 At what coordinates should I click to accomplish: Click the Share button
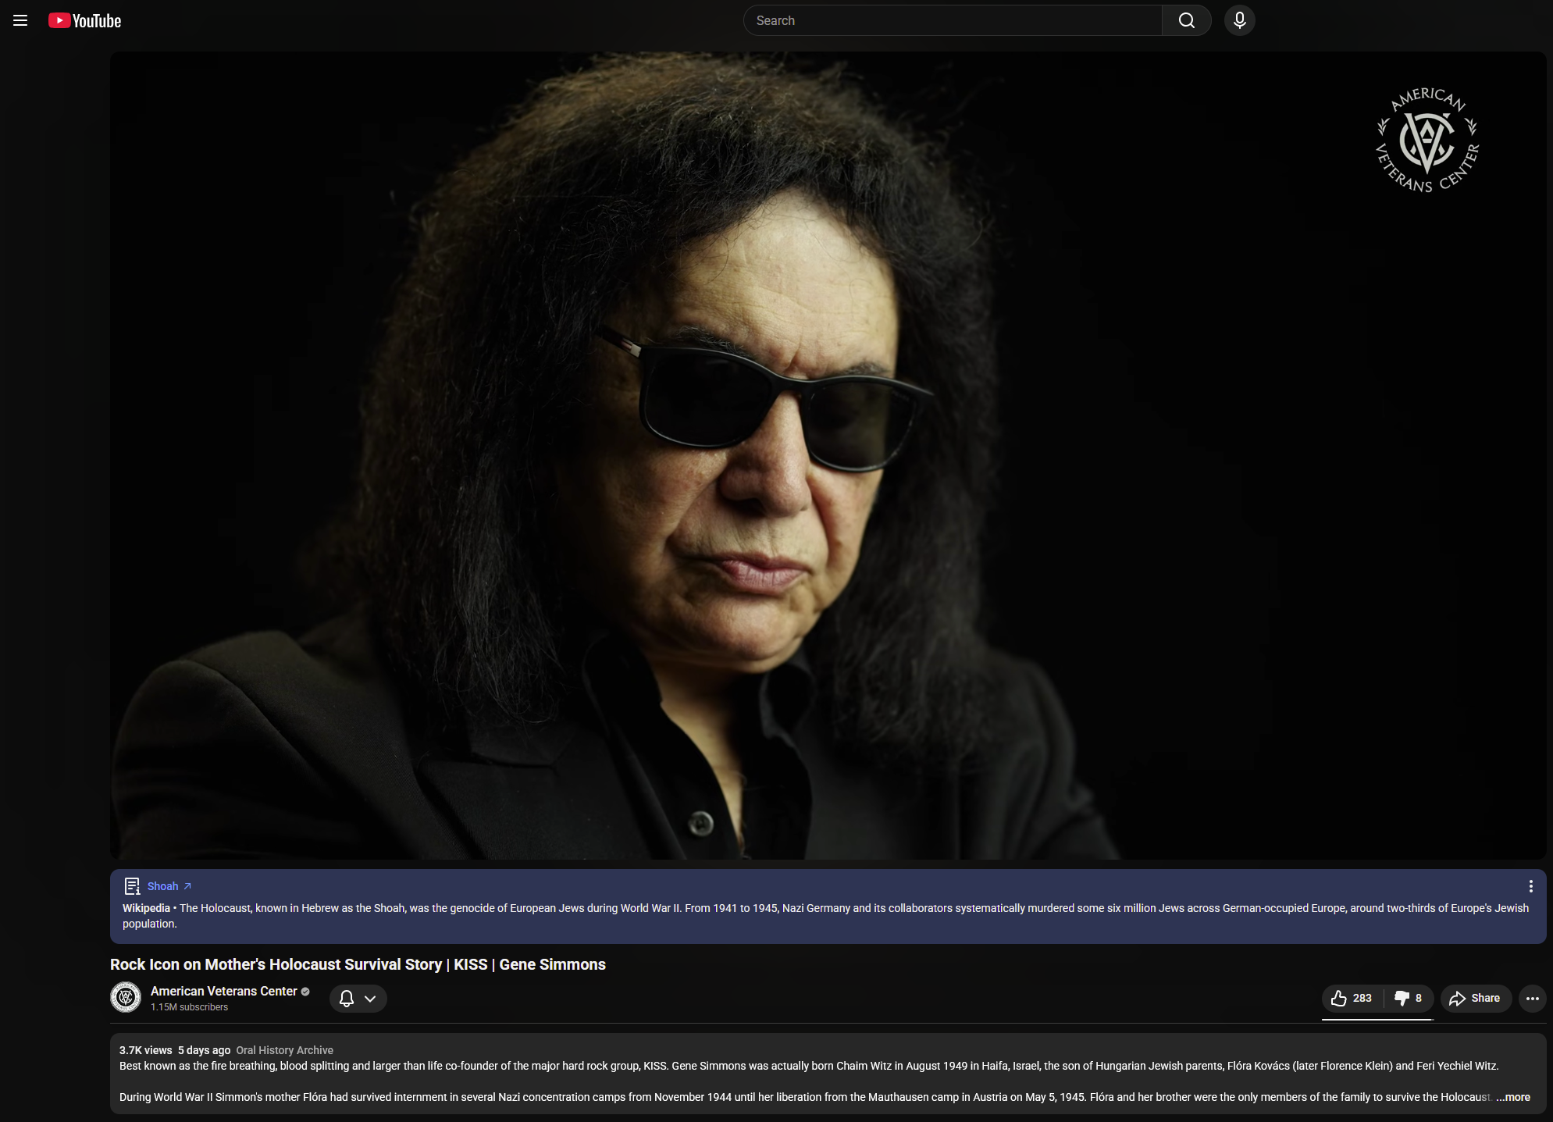click(1475, 999)
